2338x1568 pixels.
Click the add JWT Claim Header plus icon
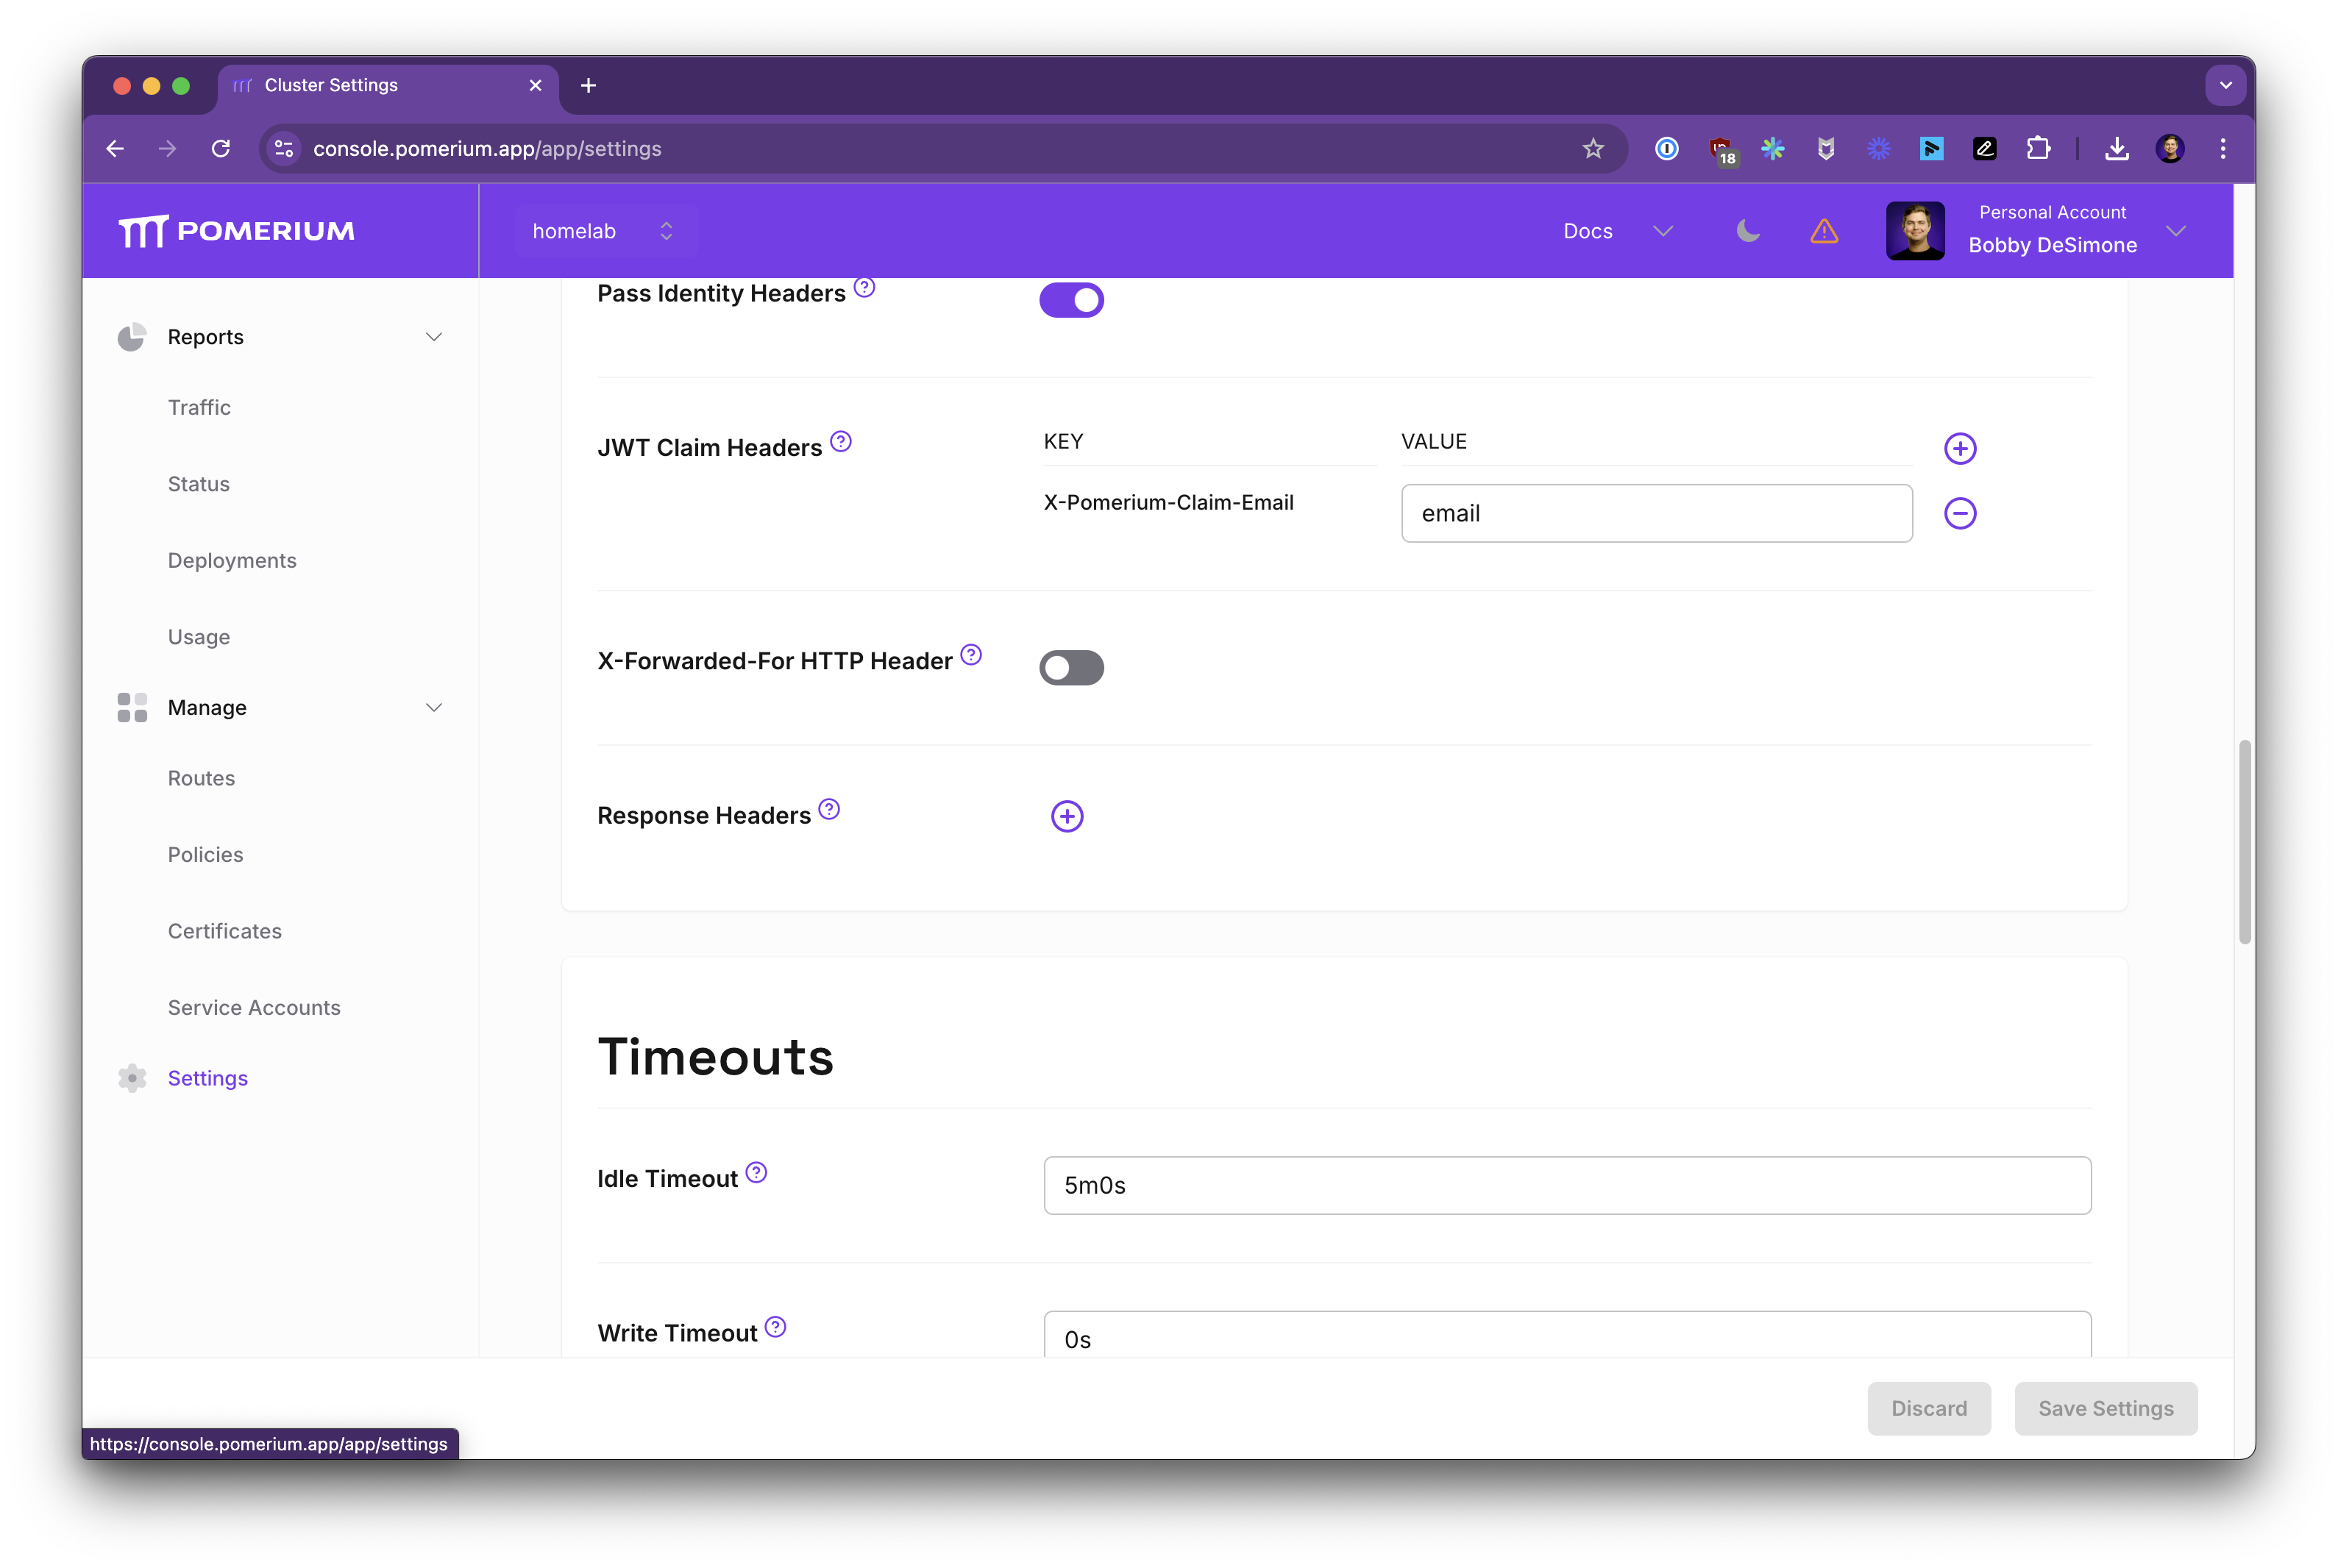coord(1960,448)
